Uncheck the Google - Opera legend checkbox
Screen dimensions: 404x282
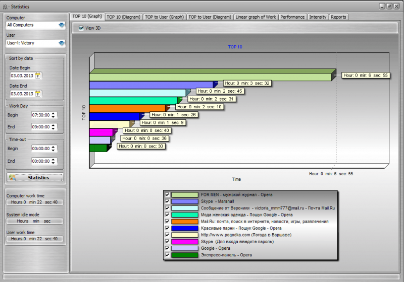(x=167, y=248)
